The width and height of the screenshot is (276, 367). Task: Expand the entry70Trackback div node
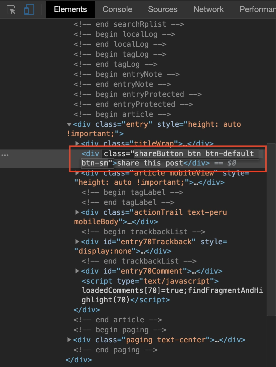[x=77, y=241]
